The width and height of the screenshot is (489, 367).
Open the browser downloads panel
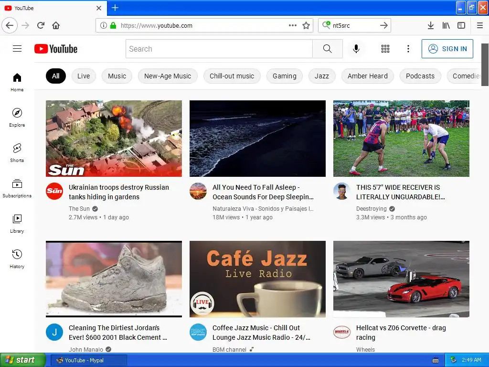(431, 25)
